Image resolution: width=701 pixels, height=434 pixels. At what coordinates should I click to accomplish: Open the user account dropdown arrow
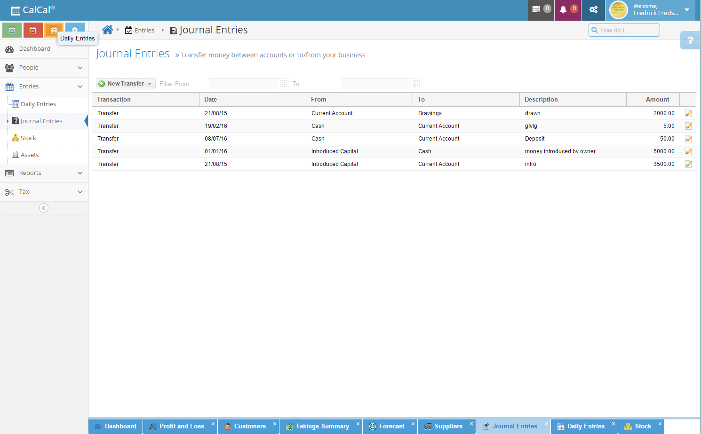click(687, 10)
